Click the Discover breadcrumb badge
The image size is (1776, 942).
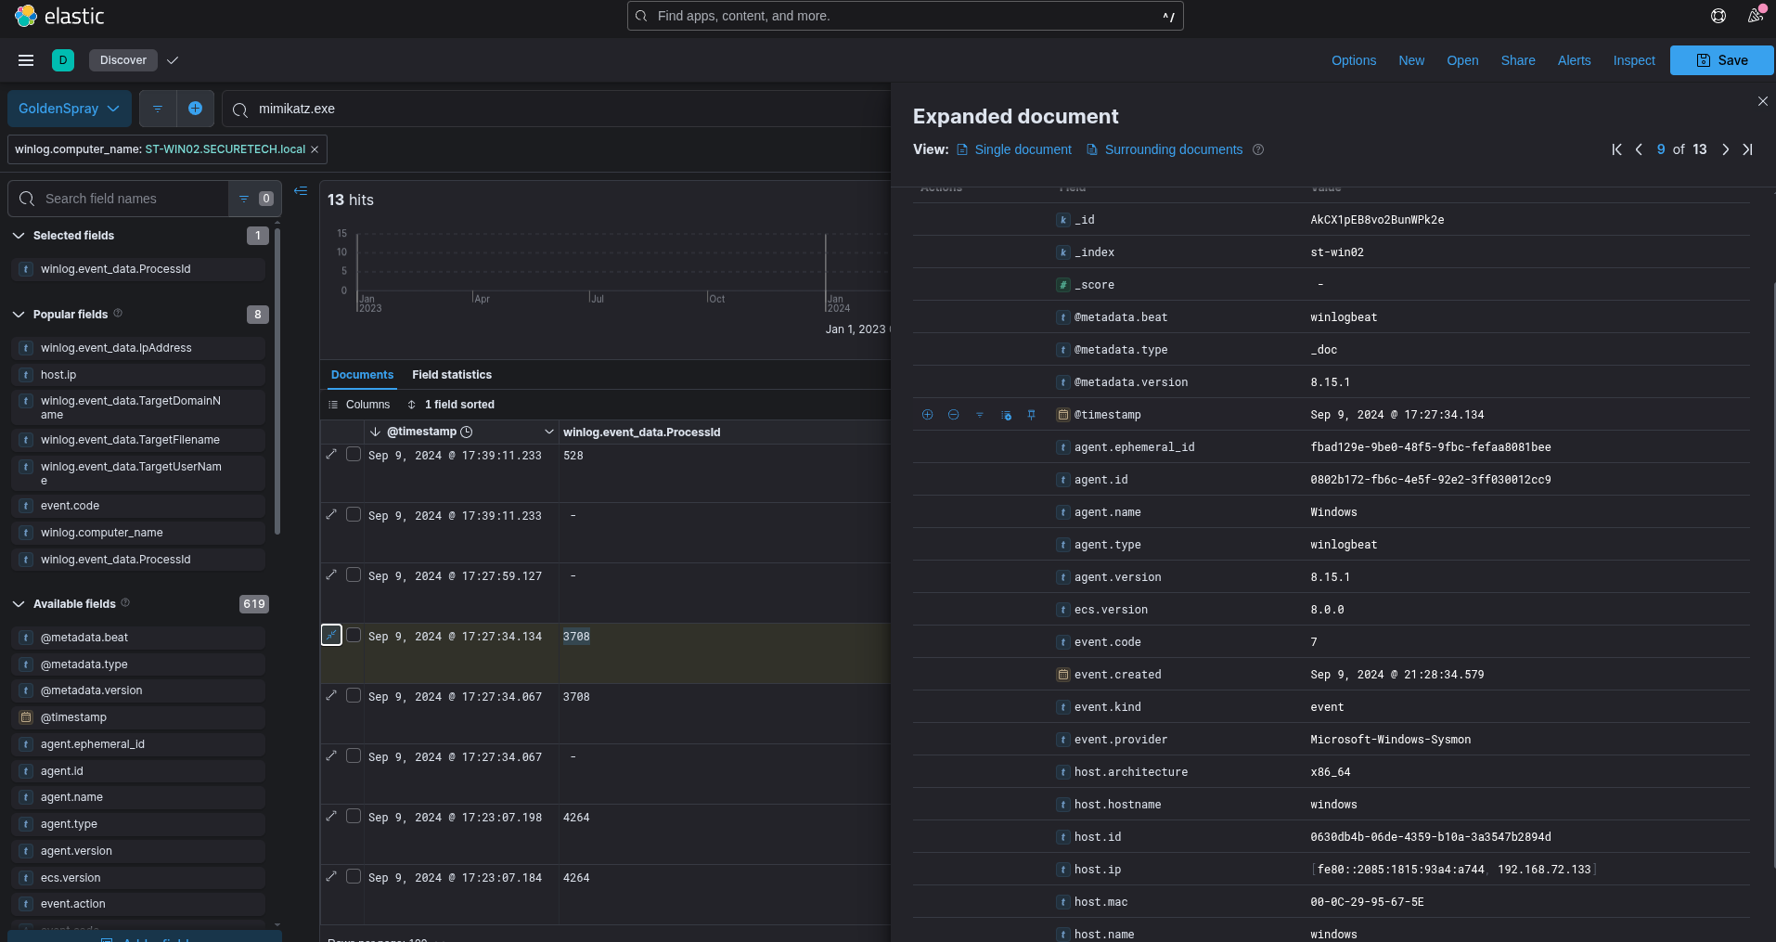coord(123,60)
